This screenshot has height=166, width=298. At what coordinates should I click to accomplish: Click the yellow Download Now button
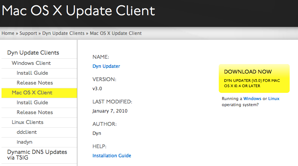pyautogui.click(x=254, y=78)
